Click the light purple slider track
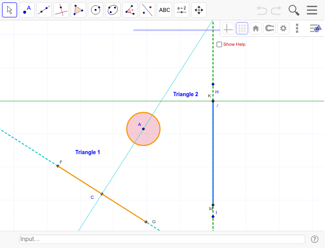The image size is (325, 248). pos(176,30)
